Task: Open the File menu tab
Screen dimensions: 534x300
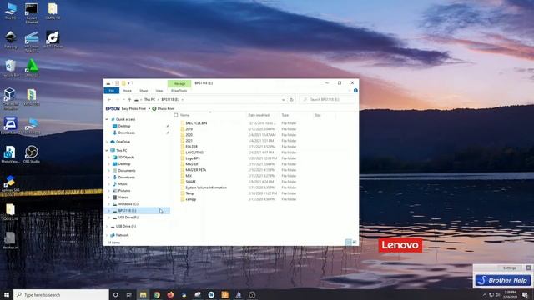Action: tap(111, 91)
